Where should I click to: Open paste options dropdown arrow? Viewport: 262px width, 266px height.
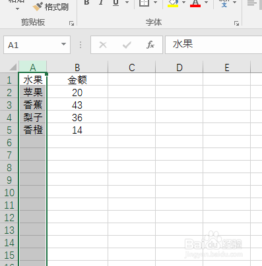17,9
